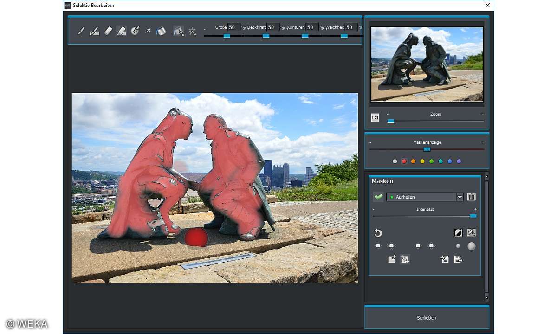Click the Konturen slider handle
The height and width of the screenshot is (334, 557).
point(305,36)
